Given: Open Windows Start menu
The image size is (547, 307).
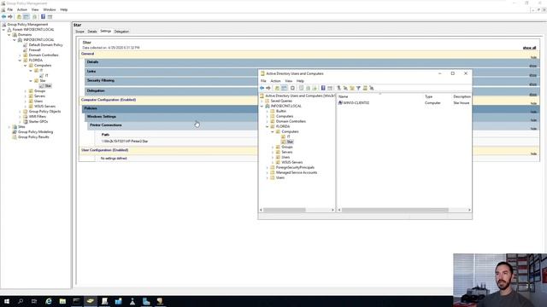Looking at the screenshot, I should tap(7, 301).
